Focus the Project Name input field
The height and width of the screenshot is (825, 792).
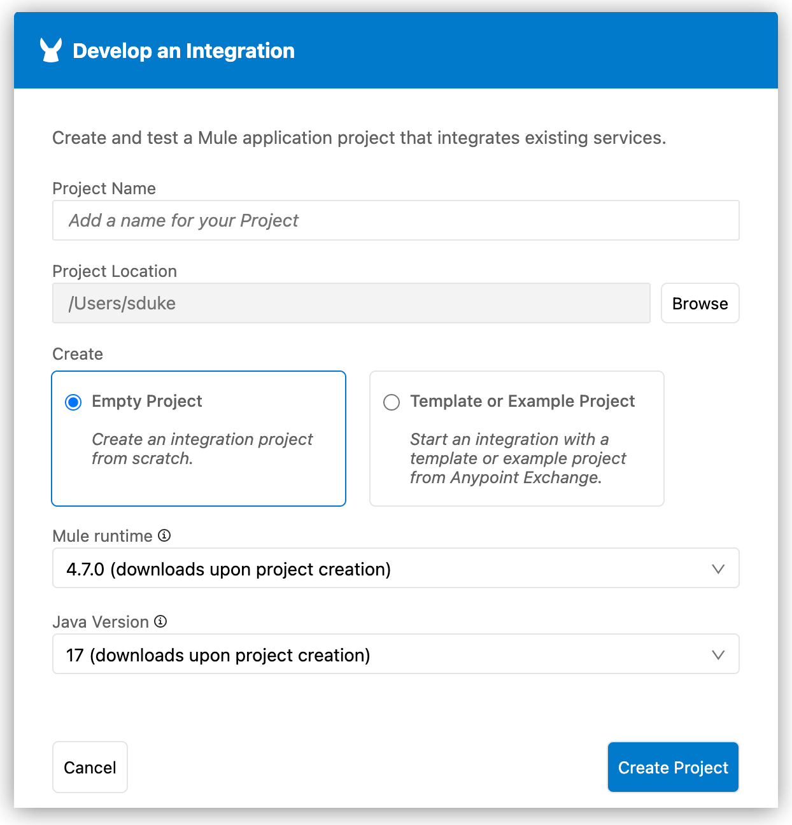click(x=395, y=220)
